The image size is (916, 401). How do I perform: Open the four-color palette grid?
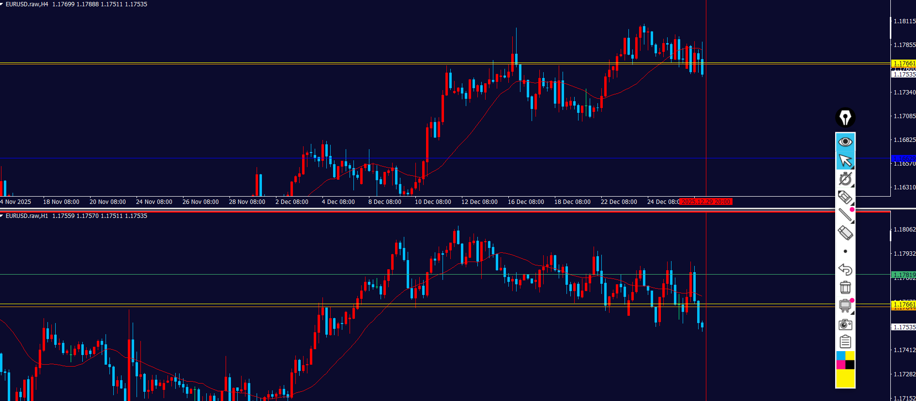(x=845, y=360)
